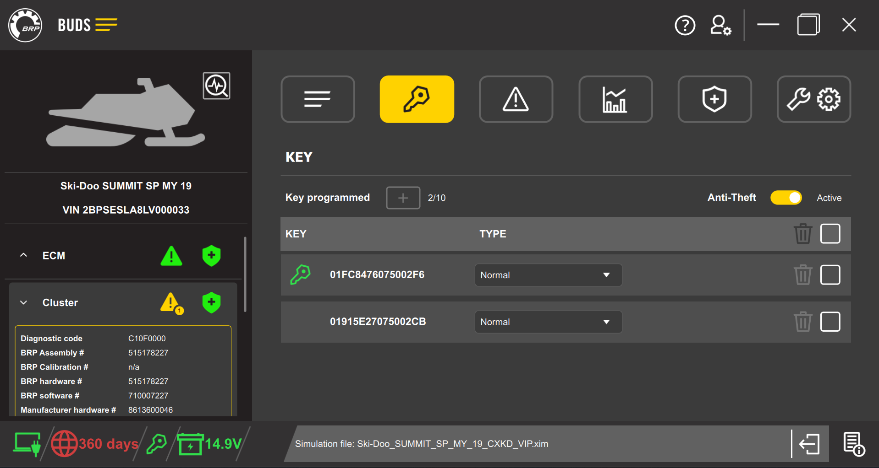
Task: Switch to the Faults warning tab
Action: [516, 99]
